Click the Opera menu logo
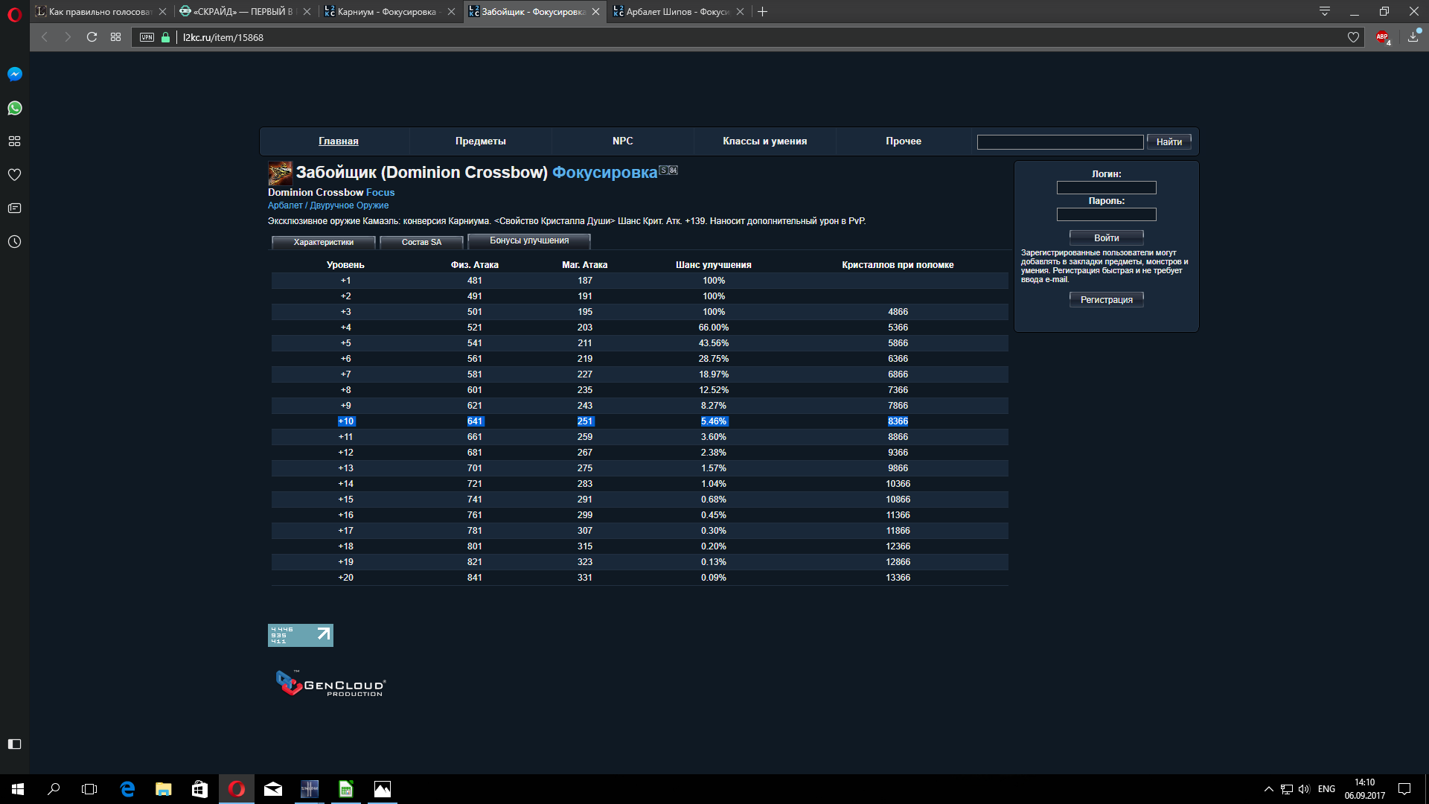The image size is (1429, 804). tap(14, 14)
